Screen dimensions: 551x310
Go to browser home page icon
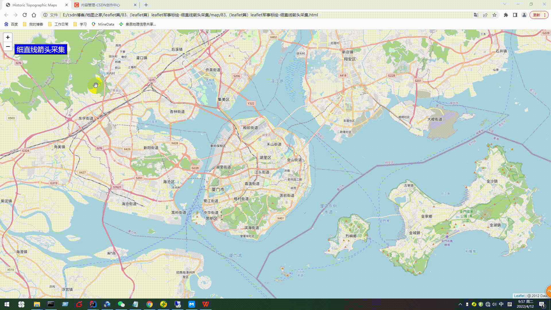34,15
